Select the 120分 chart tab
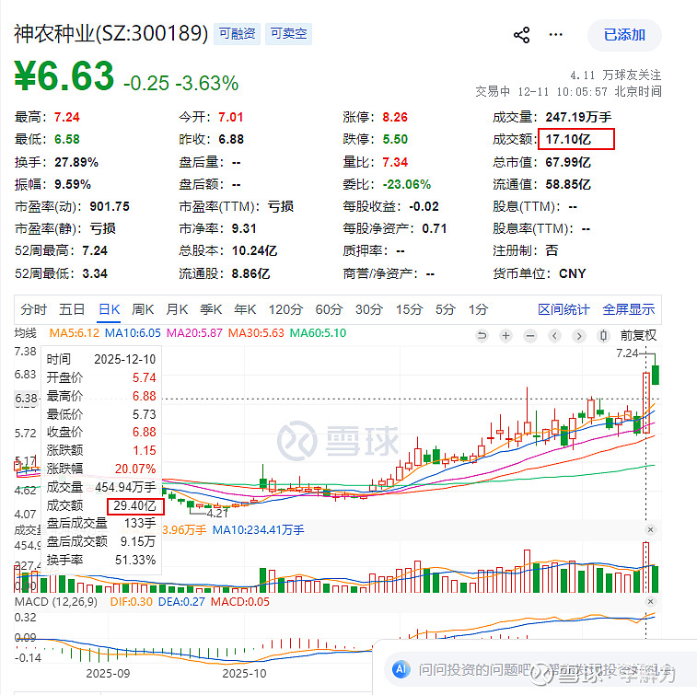This screenshot has width=697, height=695. (285, 309)
